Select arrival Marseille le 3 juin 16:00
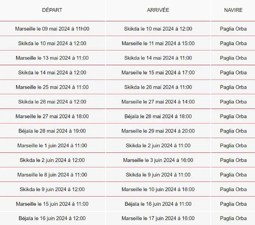This screenshot has height=225, width=255. click(158, 160)
